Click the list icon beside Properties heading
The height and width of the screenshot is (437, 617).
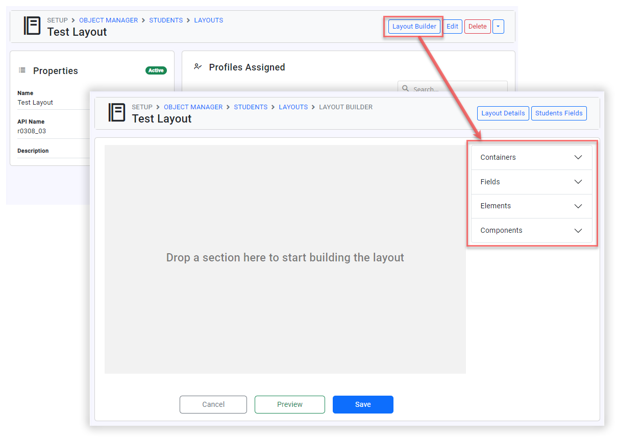point(22,70)
